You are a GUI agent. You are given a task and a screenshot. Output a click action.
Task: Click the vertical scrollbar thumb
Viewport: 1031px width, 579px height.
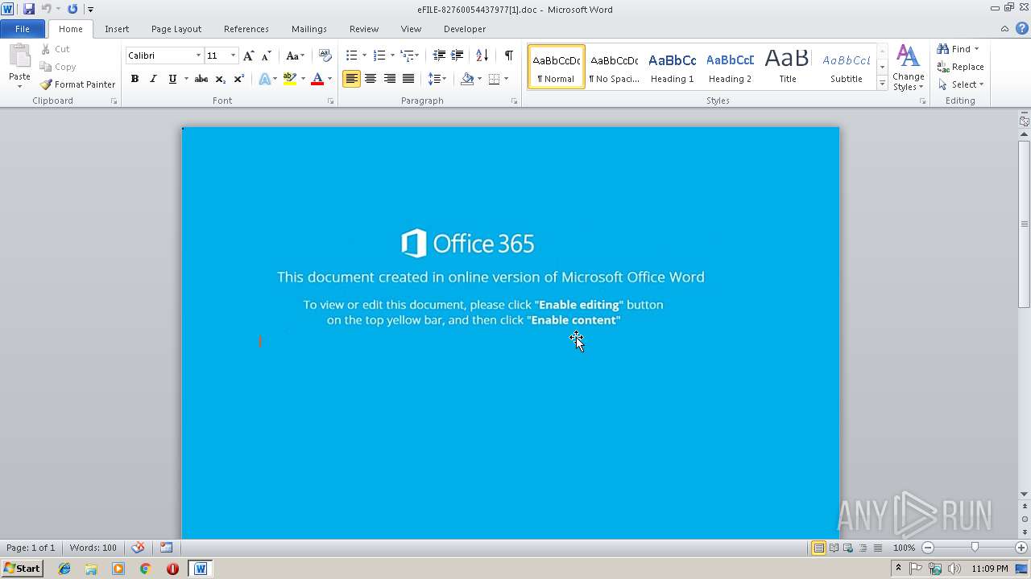(1024, 224)
